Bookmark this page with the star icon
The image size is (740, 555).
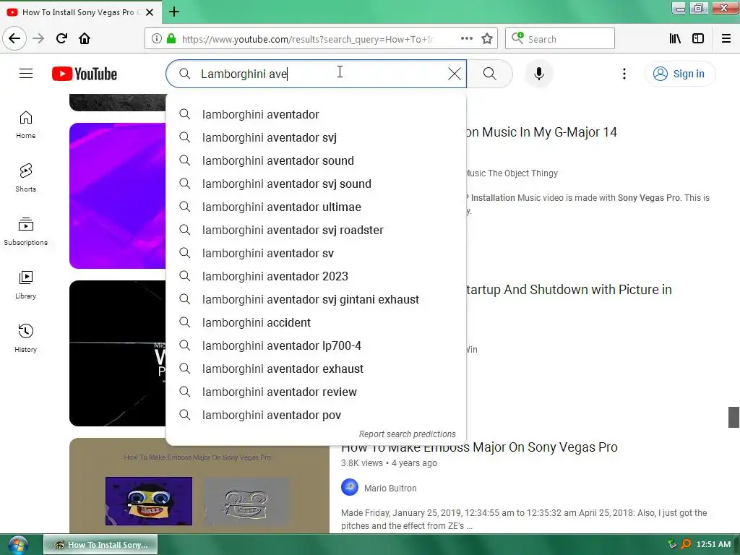coord(487,39)
